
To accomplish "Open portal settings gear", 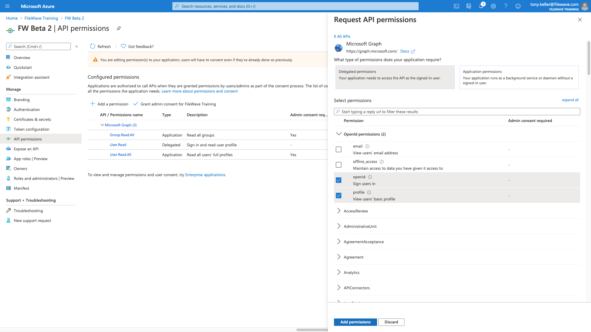I will pyautogui.click(x=493, y=6).
